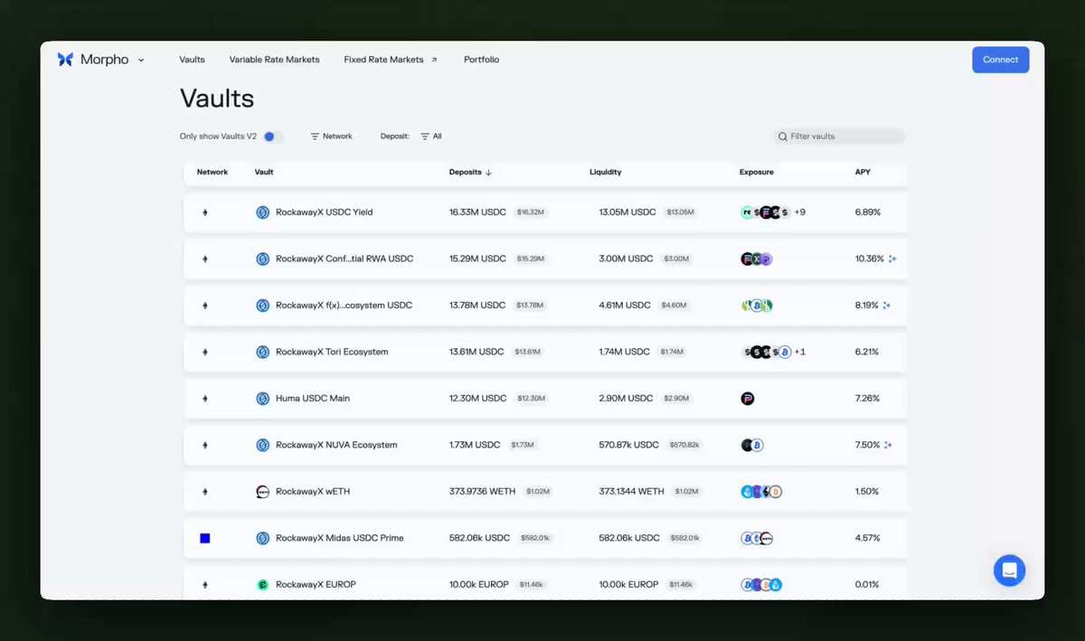Open Fixed Rate Markets external link
The height and width of the screenshot is (641, 1085).
coord(391,60)
